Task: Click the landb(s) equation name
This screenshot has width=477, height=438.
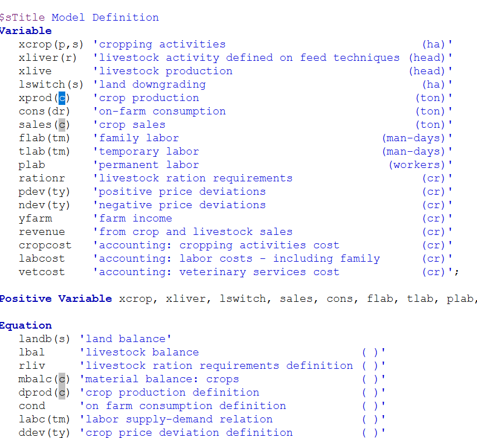Action: [44, 339]
